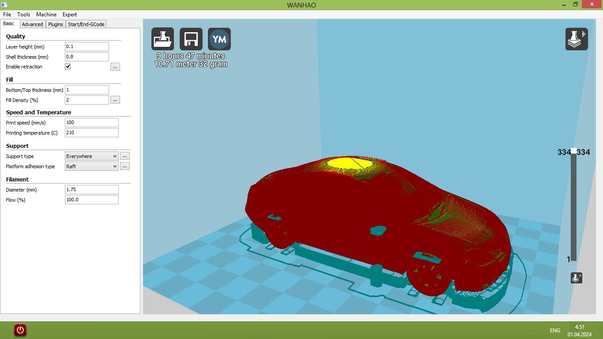Click the Shell thickness input field

tap(87, 57)
